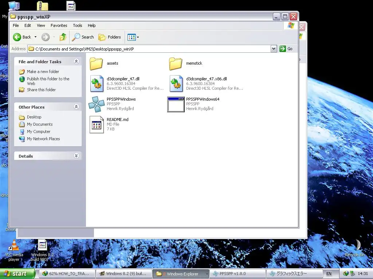Open My Network Places link
Viewport: 373px width, 279px height.
(43, 139)
